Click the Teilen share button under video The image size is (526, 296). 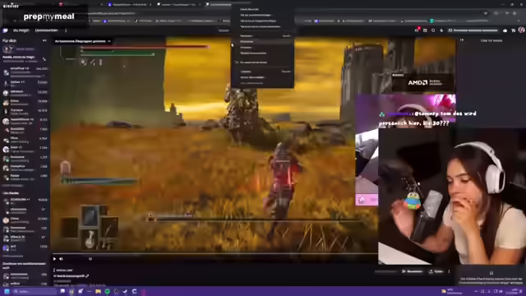(x=436, y=271)
